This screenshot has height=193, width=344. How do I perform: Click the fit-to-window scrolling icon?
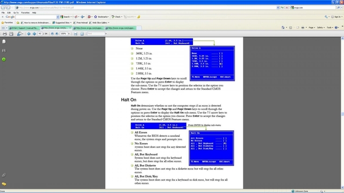coord(75,34)
